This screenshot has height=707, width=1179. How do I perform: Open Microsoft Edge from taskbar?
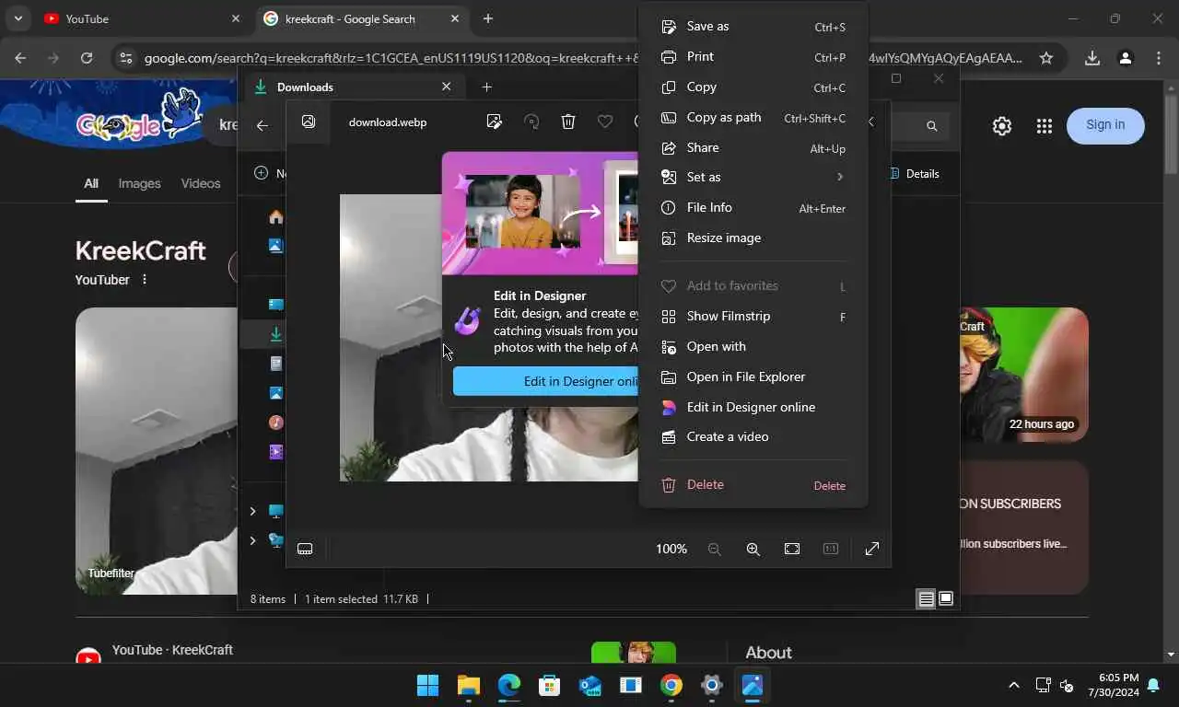pos(509,685)
